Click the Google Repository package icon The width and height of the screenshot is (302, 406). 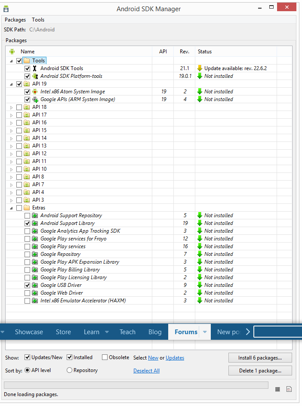pyautogui.click(x=35, y=254)
